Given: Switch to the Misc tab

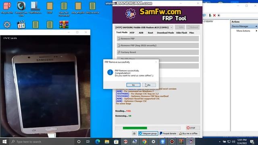Looking at the screenshot, I should coord(192,33).
